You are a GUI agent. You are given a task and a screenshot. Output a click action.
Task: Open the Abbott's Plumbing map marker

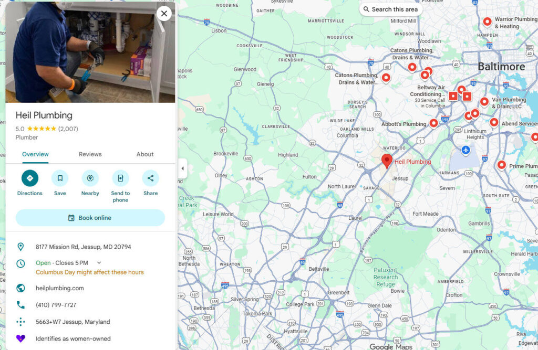click(x=433, y=123)
